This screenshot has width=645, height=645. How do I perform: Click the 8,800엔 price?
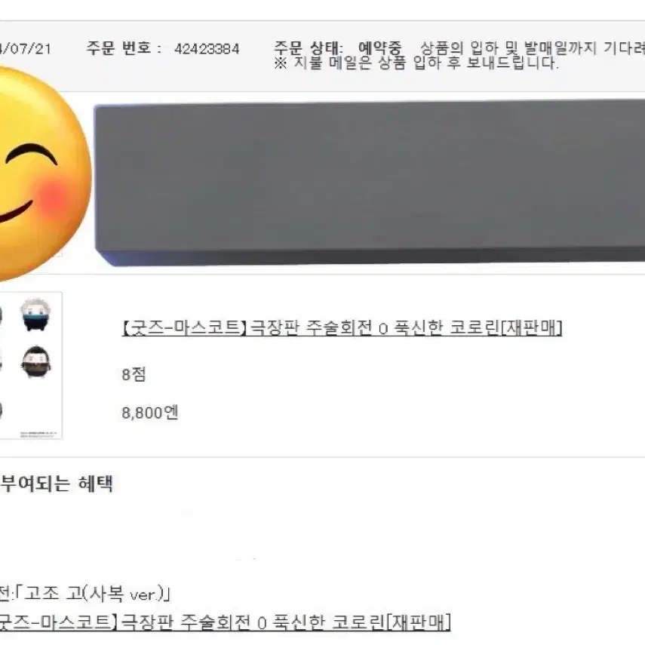pyautogui.click(x=149, y=413)
